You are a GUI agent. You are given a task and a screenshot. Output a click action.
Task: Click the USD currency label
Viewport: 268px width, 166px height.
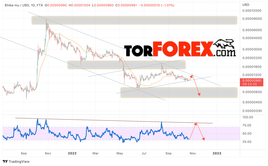(246, 5)
